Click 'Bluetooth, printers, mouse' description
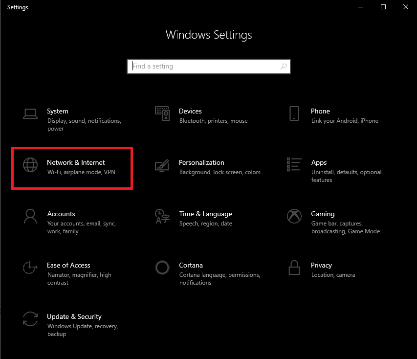 tap(213, 121)
